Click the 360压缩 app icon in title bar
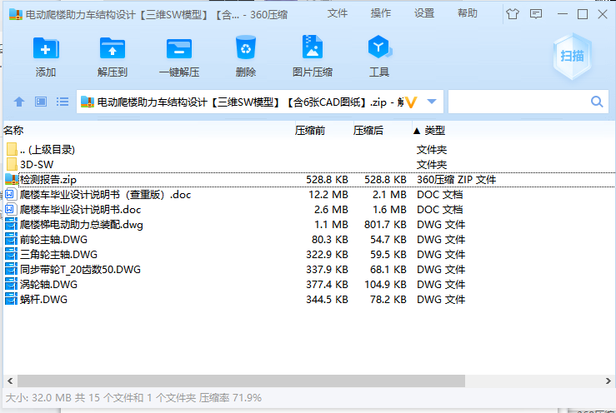 [16, 14]
